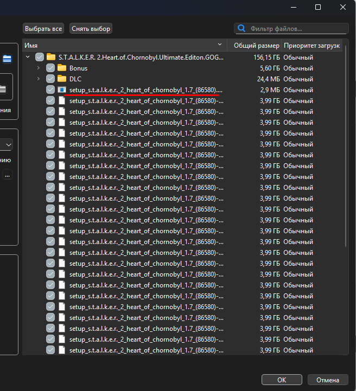The width and height of the screenshot is (356, 391).
Task: Click the sort arrow in the Имя column
Action: [x=220, y=44]
